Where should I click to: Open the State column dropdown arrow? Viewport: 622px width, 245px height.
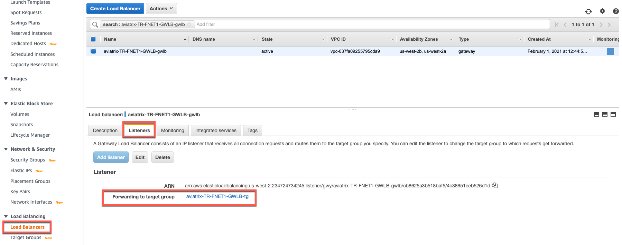[323, 39]
